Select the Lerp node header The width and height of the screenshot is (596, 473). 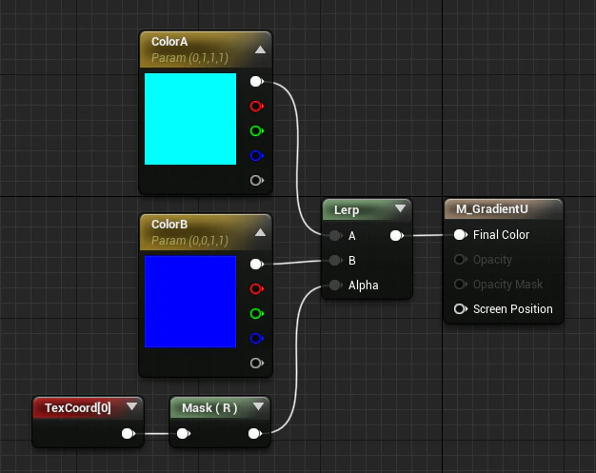click(367, 209)
